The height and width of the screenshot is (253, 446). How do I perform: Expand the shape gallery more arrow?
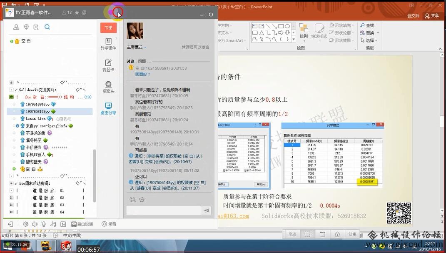(x=294, y=40)
